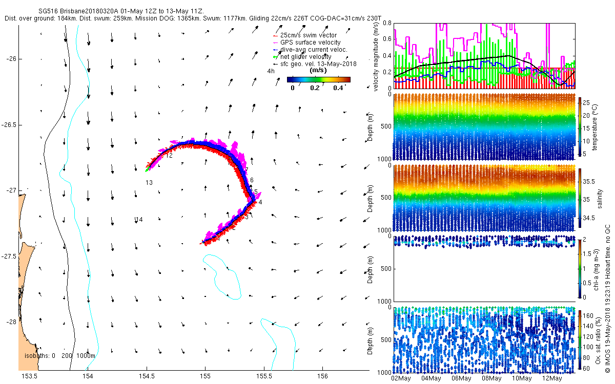This screenshot has height=384, width=615.
Task: Click the '0.4' tick under the velocity color scale
Action: click(338, 88)
